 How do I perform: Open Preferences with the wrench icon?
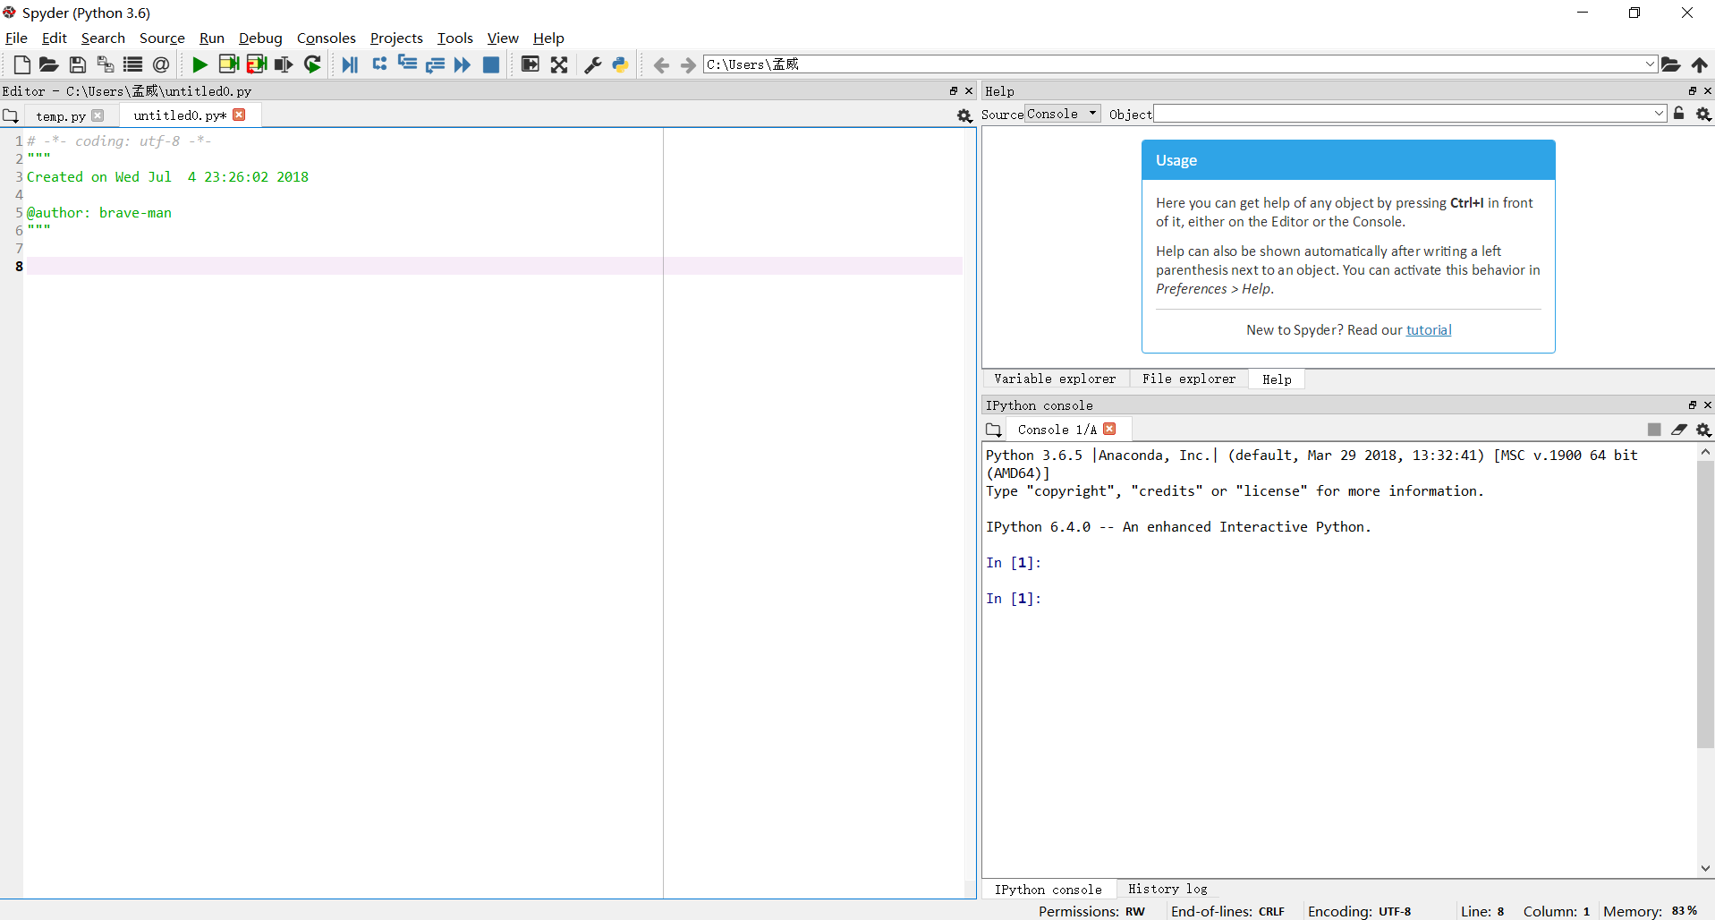click(x=592, y=64)
